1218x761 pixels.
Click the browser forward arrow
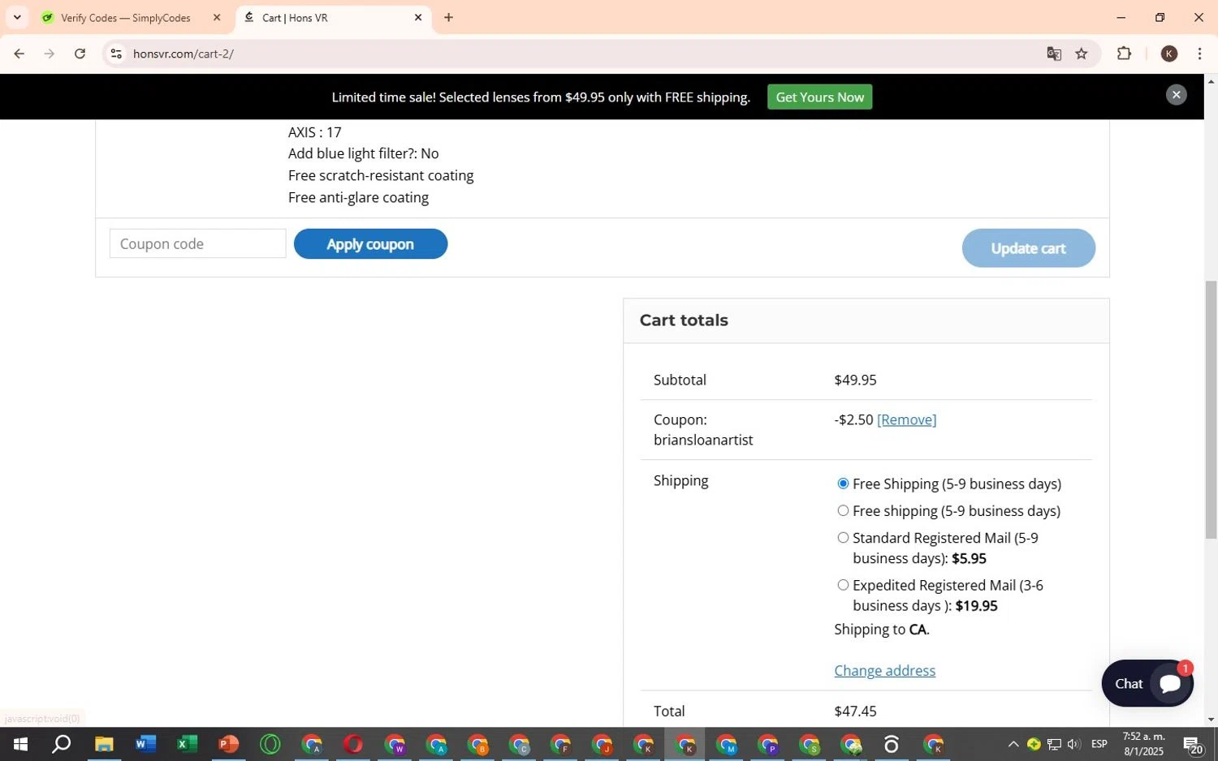(x=50, y=54)
